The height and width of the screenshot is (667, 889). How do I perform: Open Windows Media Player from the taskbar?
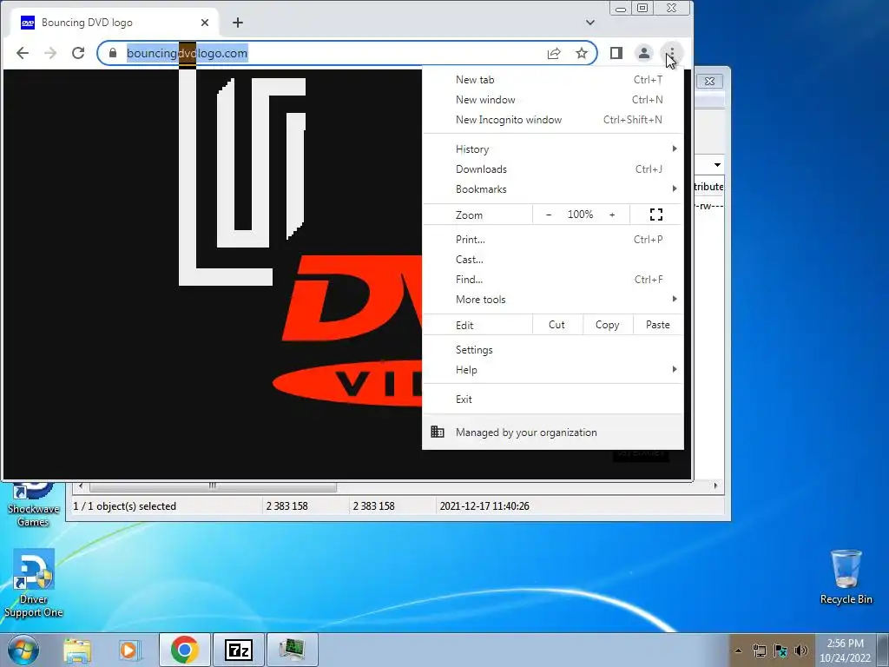[x=129, y=650]
